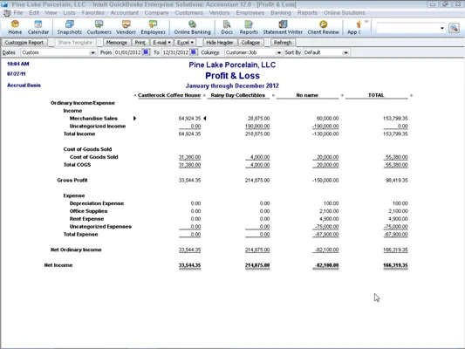The width and height of the screenshot is (465, 349).
Task: Open the Sort By dropdown
Action: [345, 52]
